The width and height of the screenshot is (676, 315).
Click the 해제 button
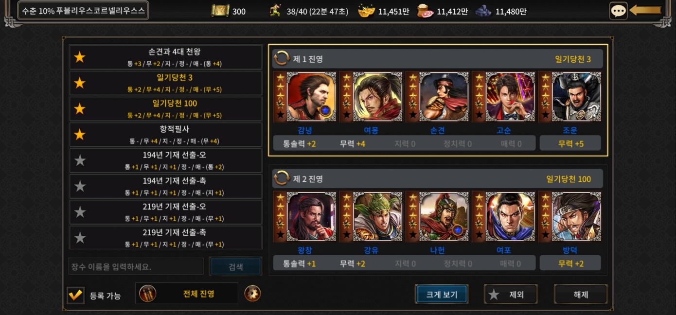[x=581, y=294]
